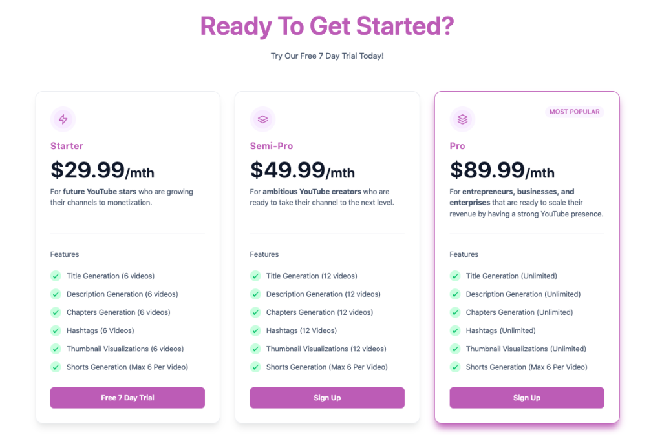Select the Semi-Pro plan heading
Viewport: 662px width, 435px height.
271,146
